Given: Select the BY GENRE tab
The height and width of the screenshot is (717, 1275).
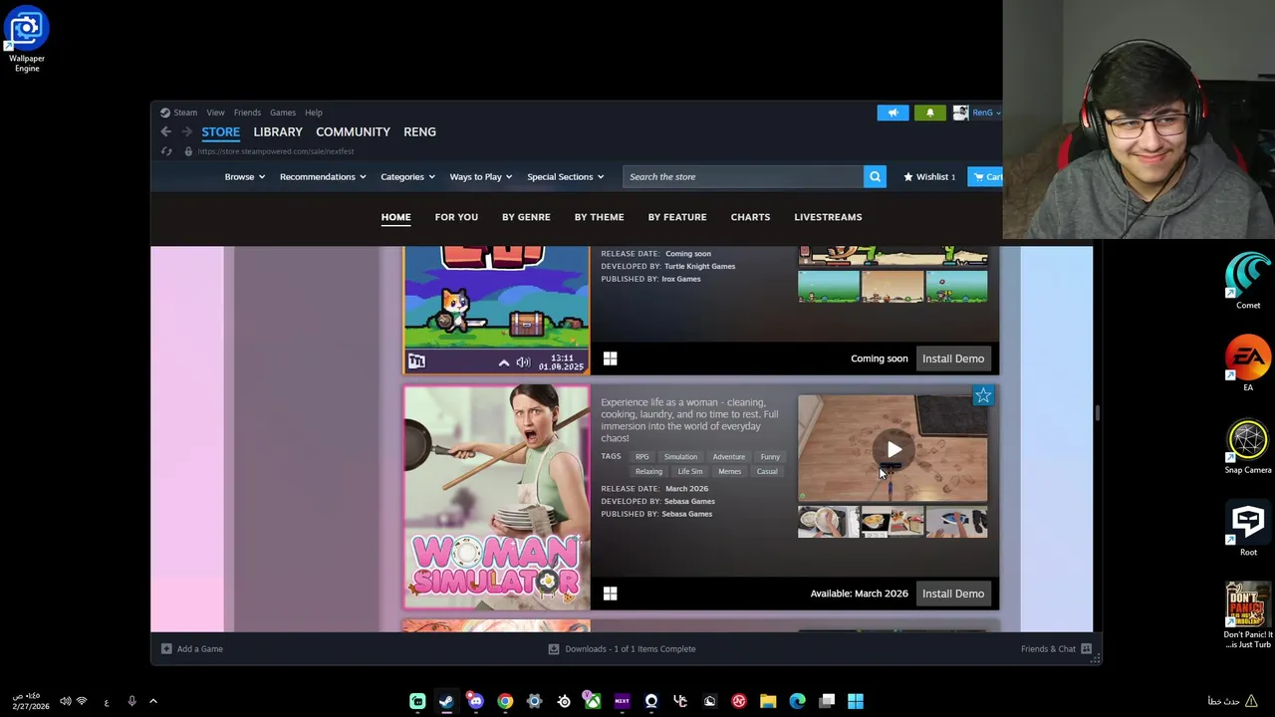Looking at the screenshot, I should pos(526,217).
